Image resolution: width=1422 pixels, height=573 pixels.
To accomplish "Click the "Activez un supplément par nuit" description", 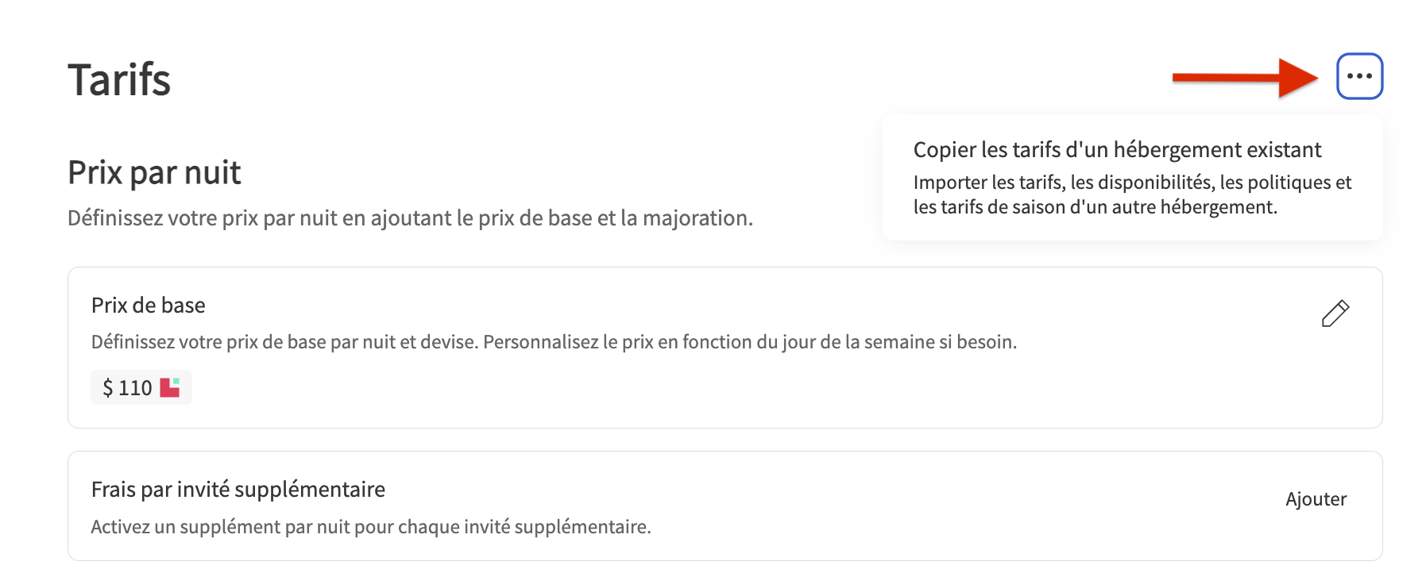I will coord(371,527).
